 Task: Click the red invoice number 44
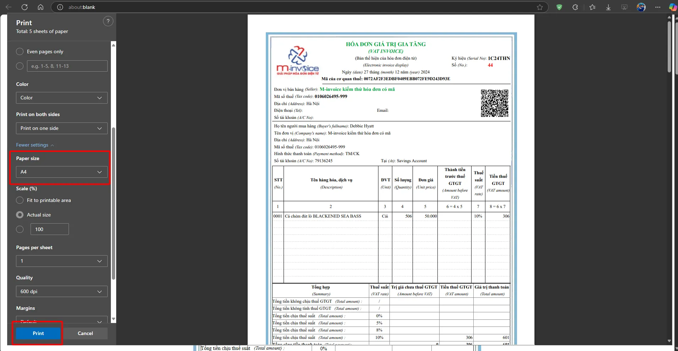[490, 65]
